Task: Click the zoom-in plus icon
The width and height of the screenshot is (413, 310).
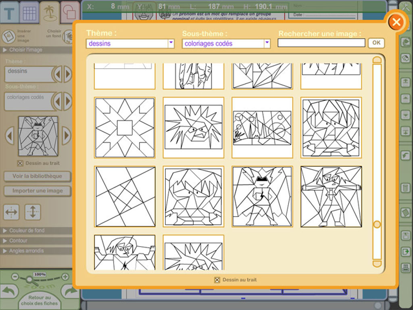Action: pyautogui.click(x=65, y=277)
